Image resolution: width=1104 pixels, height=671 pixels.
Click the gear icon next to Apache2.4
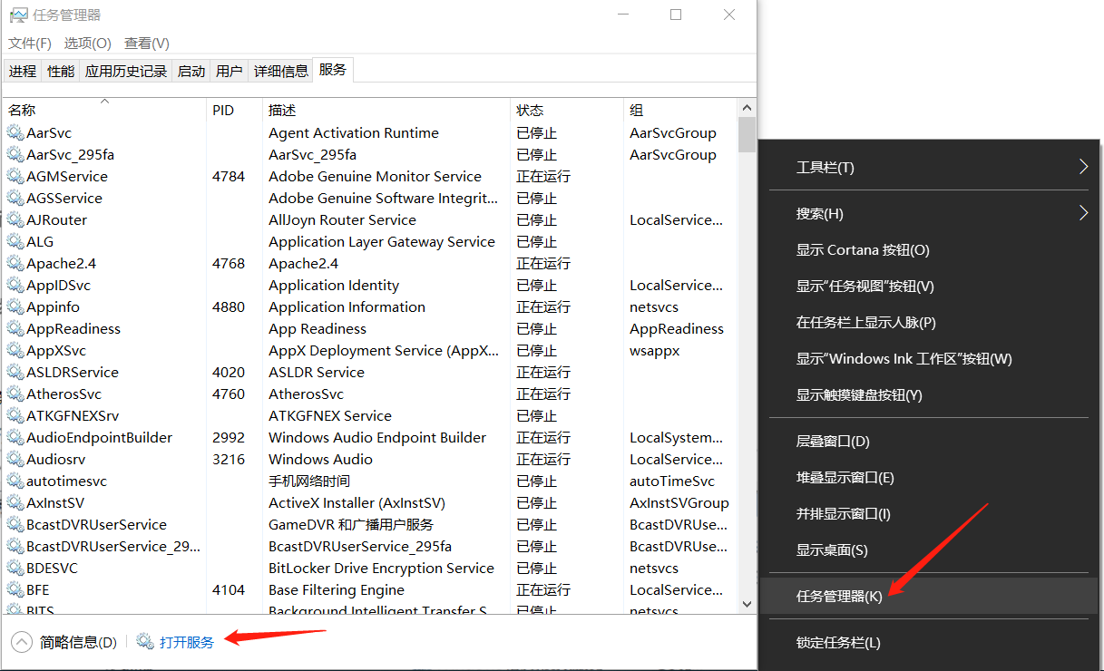click(15, 263)
